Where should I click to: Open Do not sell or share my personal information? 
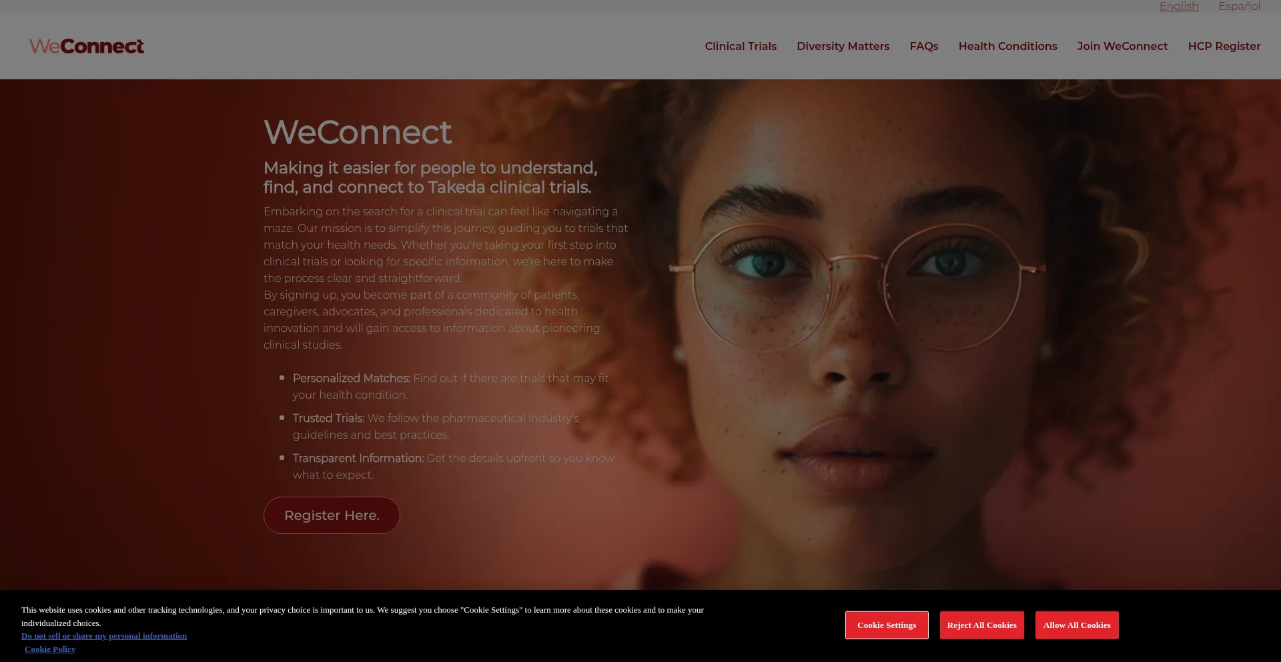tap(104, 636)
